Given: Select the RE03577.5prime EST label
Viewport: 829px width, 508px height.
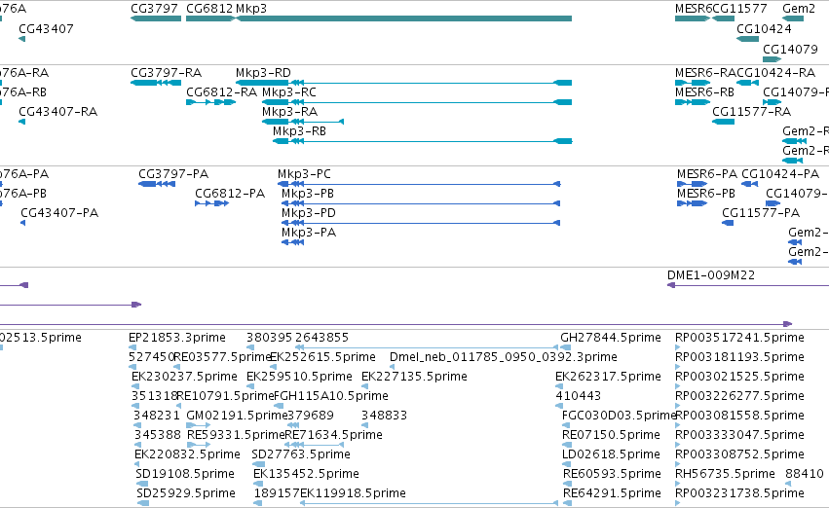Looking at the screenshot, I should pyautogui.click(x=222, y=357).
